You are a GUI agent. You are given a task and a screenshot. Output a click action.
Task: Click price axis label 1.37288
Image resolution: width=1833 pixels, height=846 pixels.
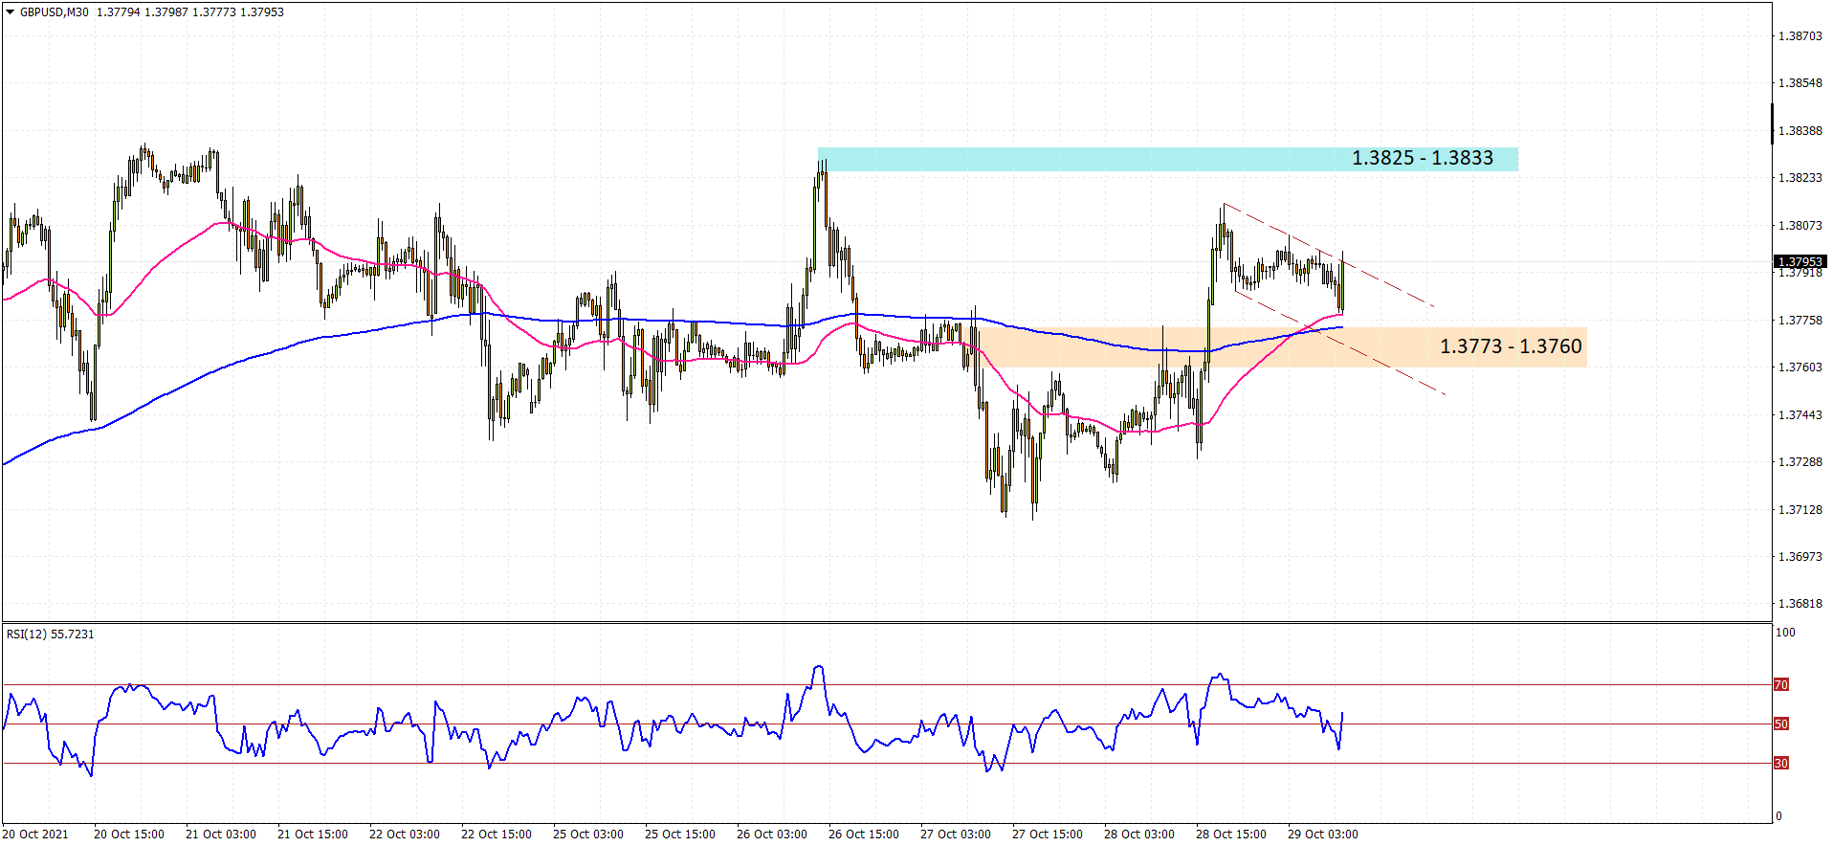(x=1800, y=462)
